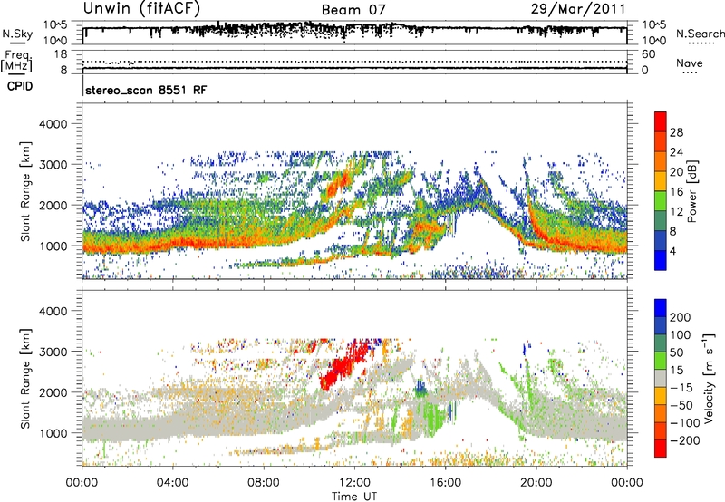Click the '4000' tick on the power plot
This screenshot has height=502, width=725.
point(53,124)
